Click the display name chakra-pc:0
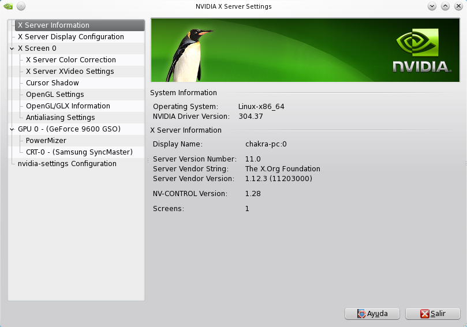 tap(266, 144)
